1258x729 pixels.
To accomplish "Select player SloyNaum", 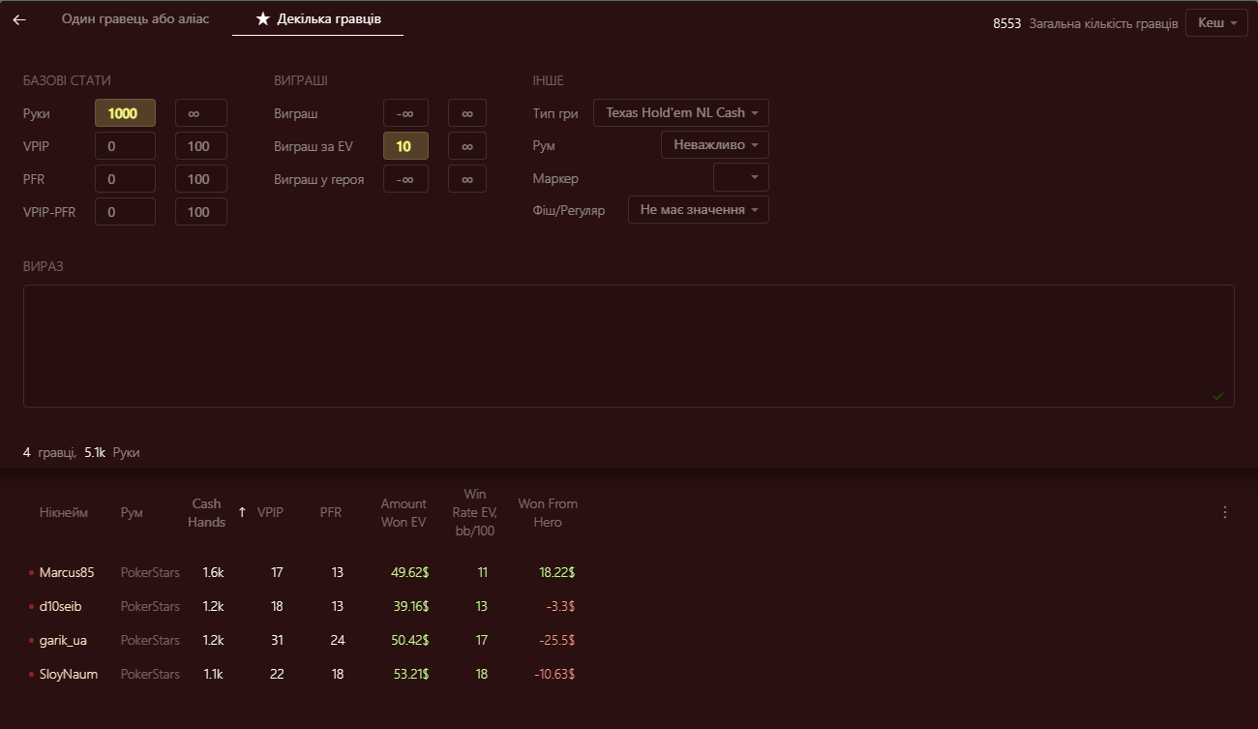I will coord(69,674).
